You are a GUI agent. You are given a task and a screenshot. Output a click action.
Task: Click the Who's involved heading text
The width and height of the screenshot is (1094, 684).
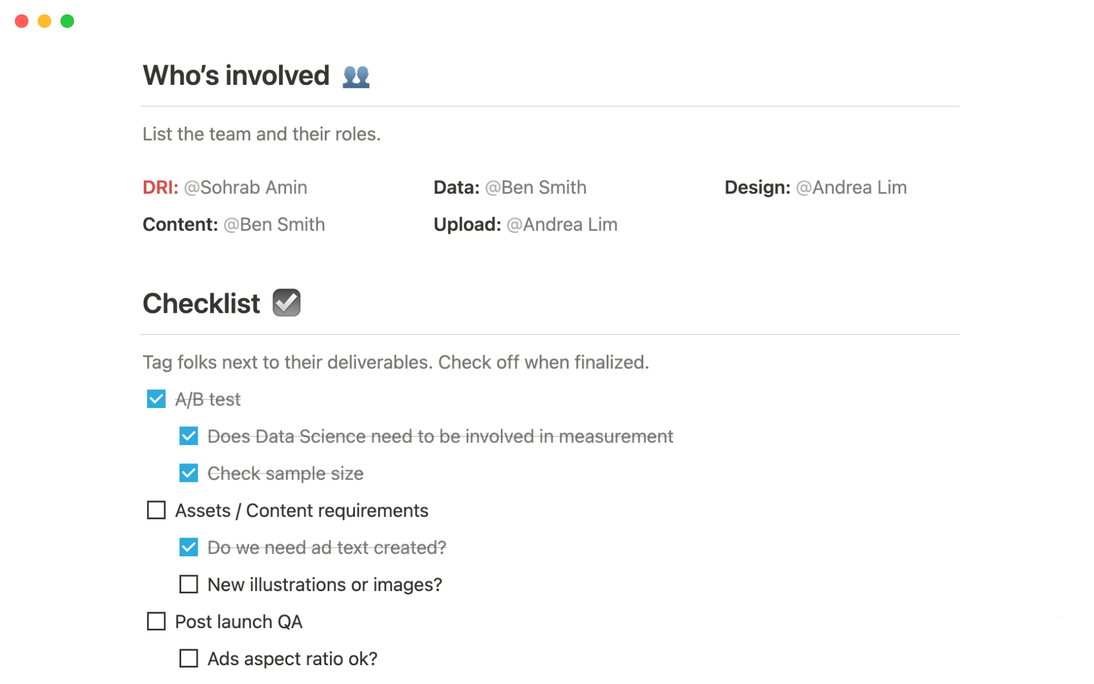pos(236,76)
